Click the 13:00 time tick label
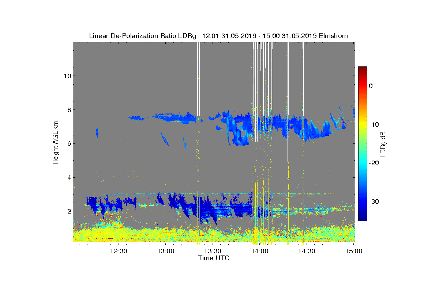Viewport: 439px width, 292px height. 165,251
